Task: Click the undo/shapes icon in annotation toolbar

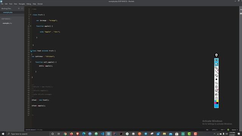Action: pyautogui.click(x=216, y=83)
